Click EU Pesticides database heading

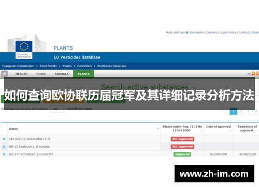tap(77, 57)
